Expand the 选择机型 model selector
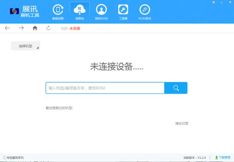 click(x=26, y=46)
